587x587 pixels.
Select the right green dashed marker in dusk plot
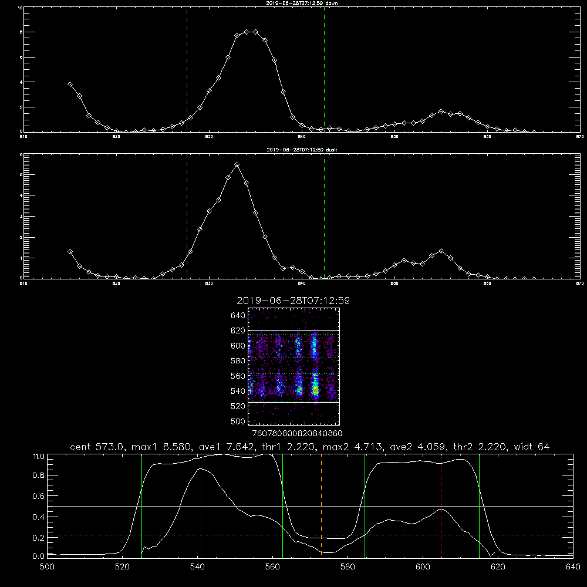coord(324,216)
